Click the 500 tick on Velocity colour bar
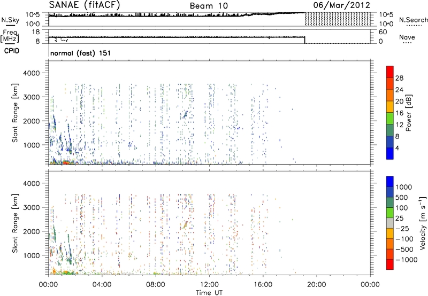Image resolution: width=428 pixels, height=296 pixels. point(402,198)
